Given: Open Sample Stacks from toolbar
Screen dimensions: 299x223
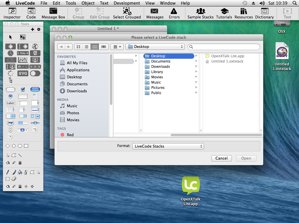Looking at the screenshot, I should (x=201, y=13).
